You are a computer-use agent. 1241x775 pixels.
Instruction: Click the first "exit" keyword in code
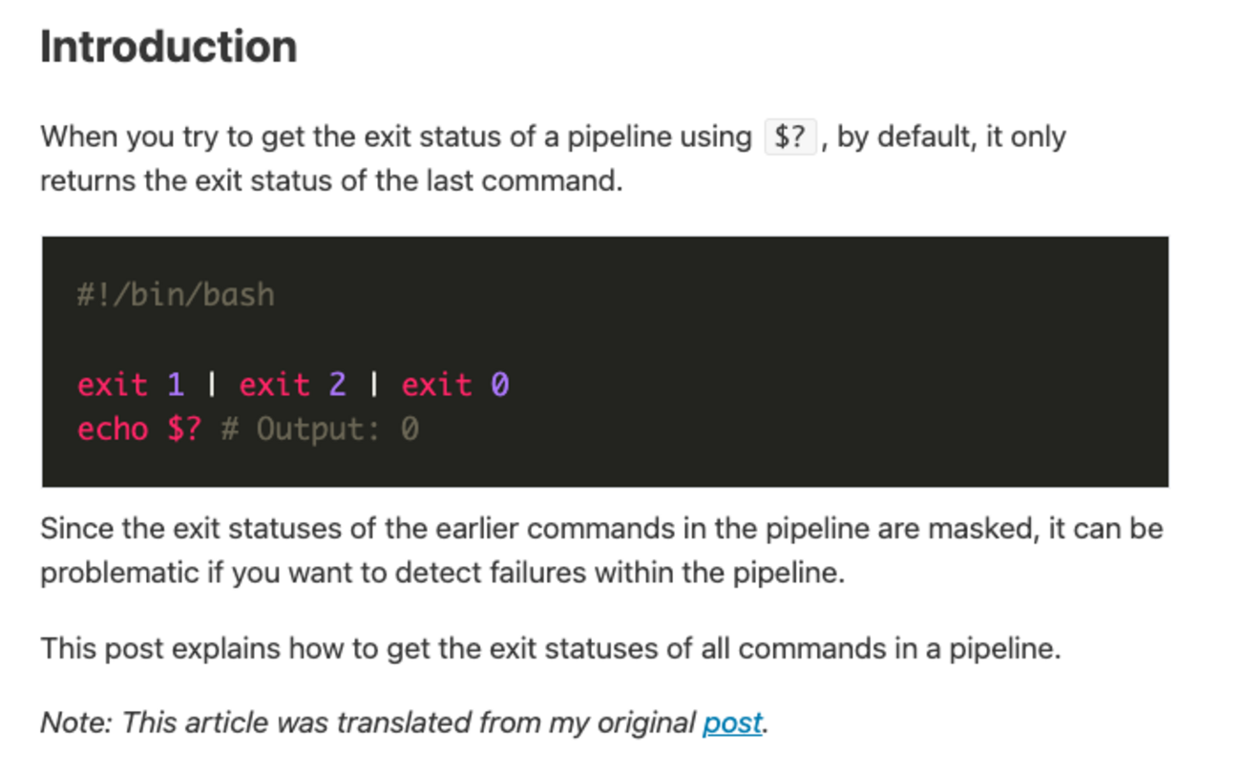pos(113,385)
